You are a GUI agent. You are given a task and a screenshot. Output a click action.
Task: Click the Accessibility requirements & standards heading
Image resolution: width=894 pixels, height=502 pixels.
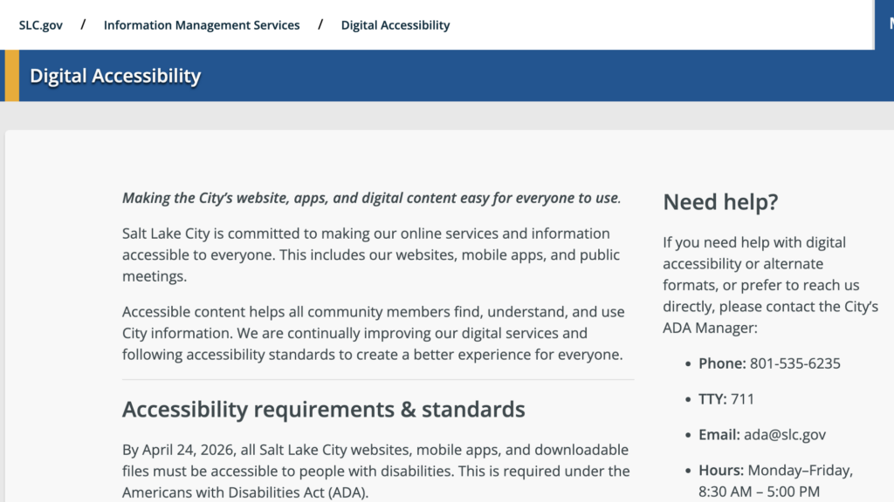pyautogui.click(x=324, y=410)
